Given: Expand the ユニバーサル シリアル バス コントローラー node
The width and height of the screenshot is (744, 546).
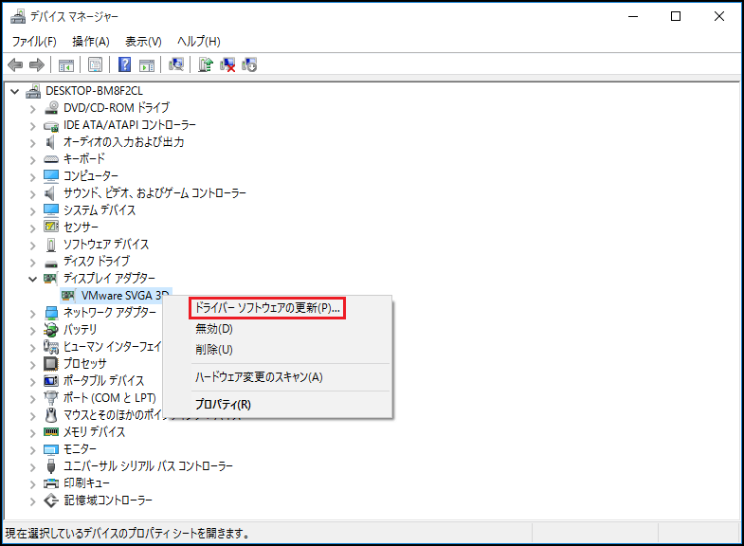Looking at the screenshot, I should point(33,467).
